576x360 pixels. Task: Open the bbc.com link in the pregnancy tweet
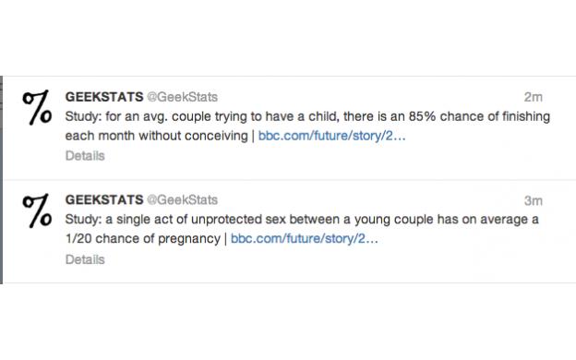(305, 239)
